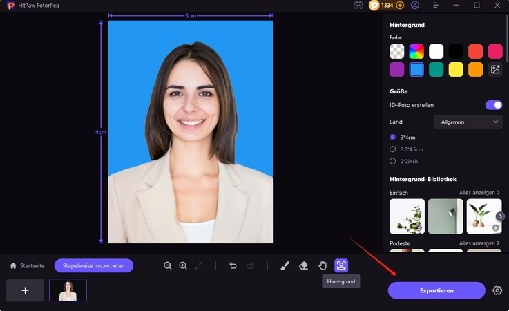This screenshot has width=509, height=311.
Task: Upload a custom background image icon
Action: 495,69
